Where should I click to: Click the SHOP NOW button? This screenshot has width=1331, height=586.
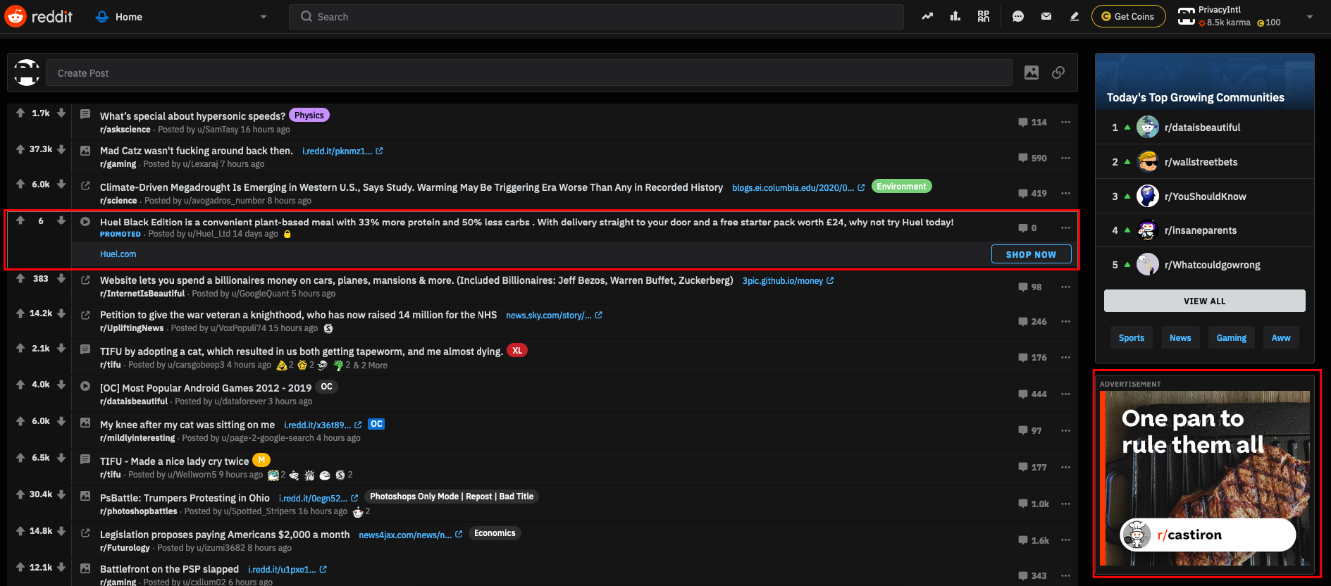(1031, 254)
